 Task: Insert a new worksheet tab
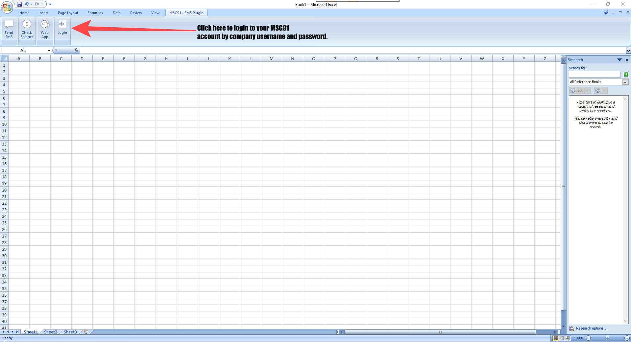[86, 332]
